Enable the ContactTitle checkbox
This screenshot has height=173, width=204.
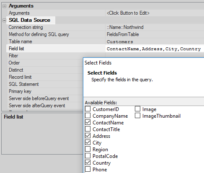pyautogui.click(x=88, y=129)
